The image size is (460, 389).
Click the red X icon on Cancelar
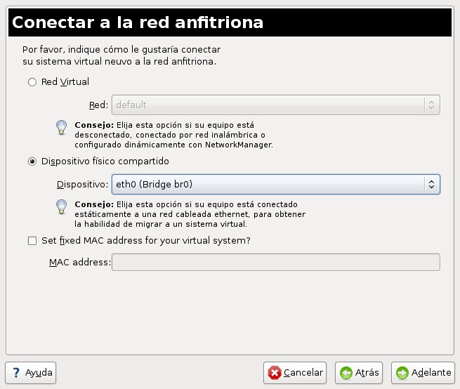pos(275,373)
